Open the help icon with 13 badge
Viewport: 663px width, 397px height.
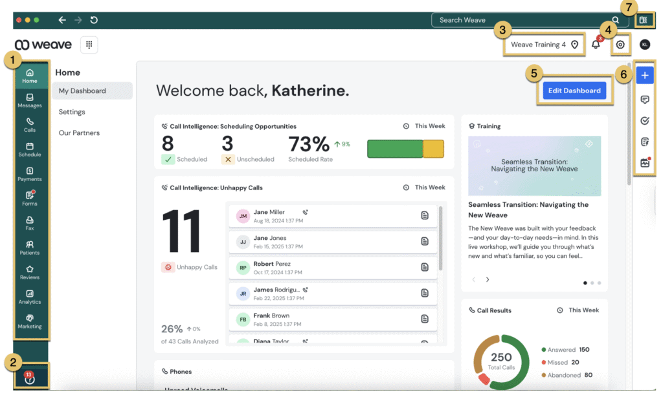[29, 379]
